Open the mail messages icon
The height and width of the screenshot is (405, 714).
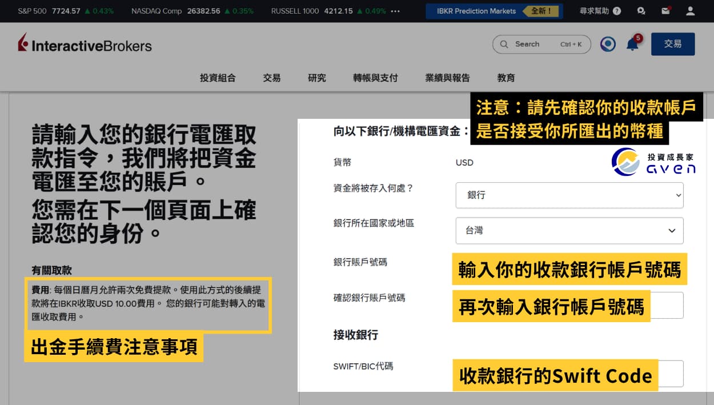coord(665,11)
